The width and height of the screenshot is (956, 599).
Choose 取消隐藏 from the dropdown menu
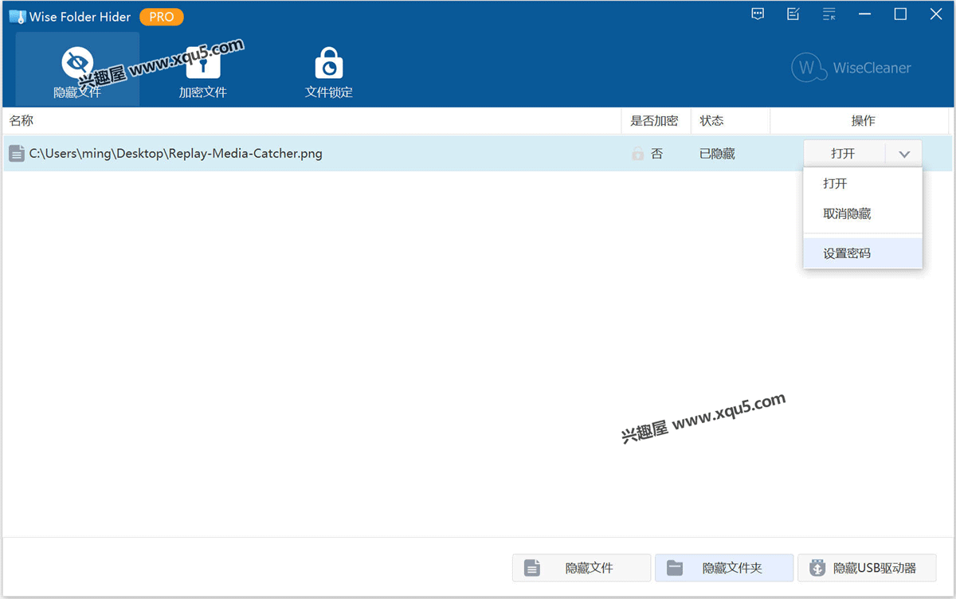point(863,213)
